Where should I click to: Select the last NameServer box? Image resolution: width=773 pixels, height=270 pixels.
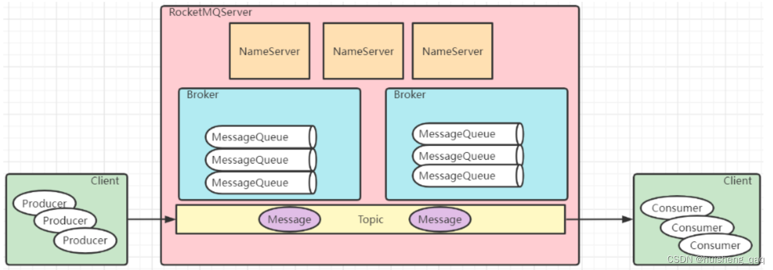pyautogui.click(x=452, y=51)
